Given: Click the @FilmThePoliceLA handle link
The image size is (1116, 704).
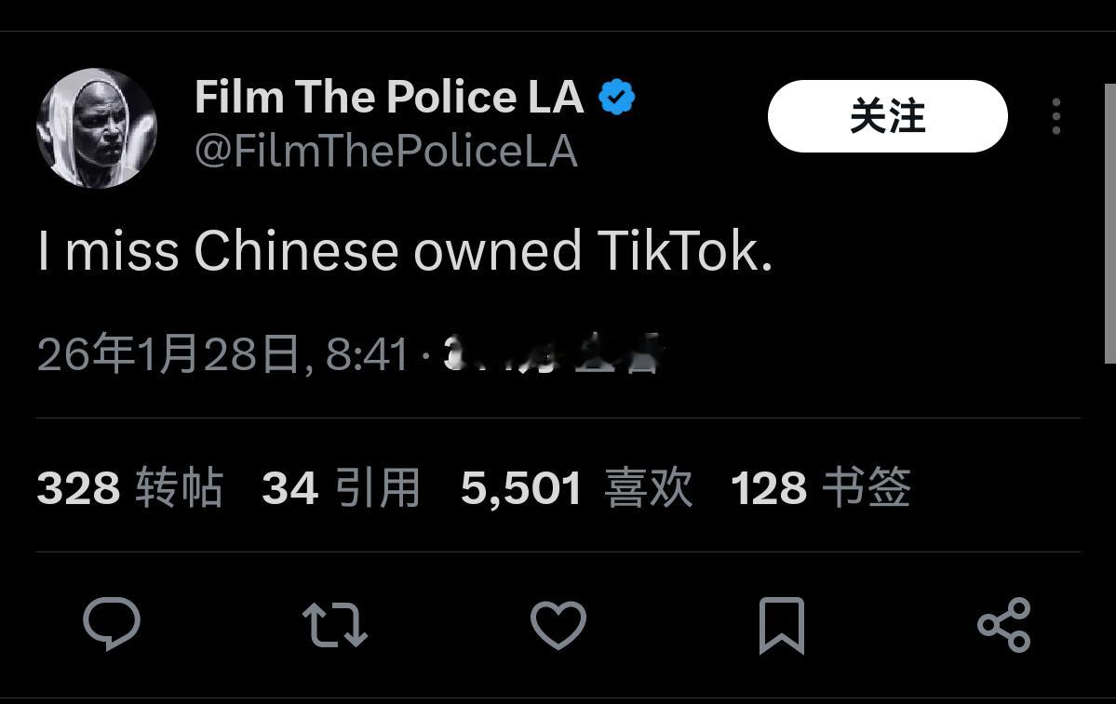Looking at the screenshot, I should point(385,151).
